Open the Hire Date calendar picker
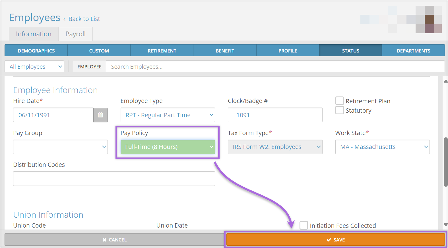The image size is (448, 248). click(100, 115)
